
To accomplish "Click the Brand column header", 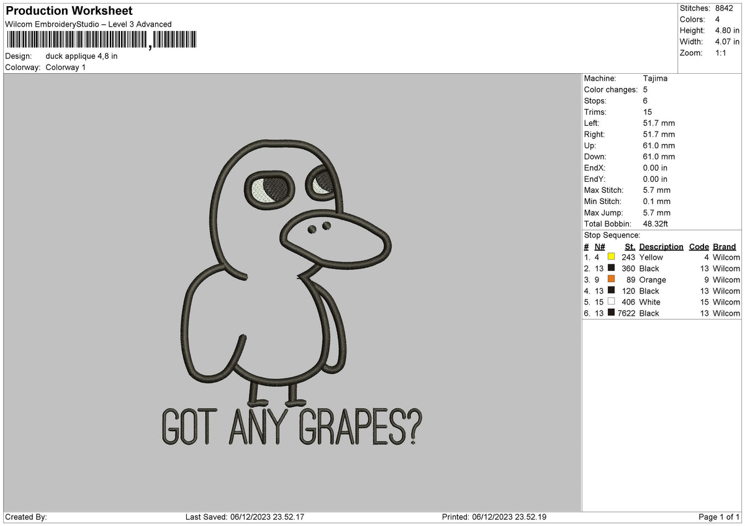I will click(x=725, y=246).
